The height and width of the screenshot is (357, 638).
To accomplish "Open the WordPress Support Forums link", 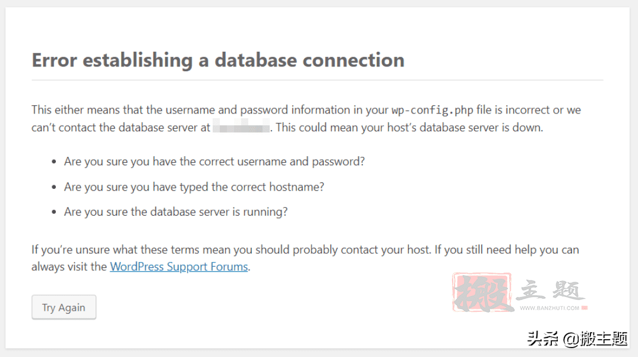I will pyautogui.click(x=179, y=267).
